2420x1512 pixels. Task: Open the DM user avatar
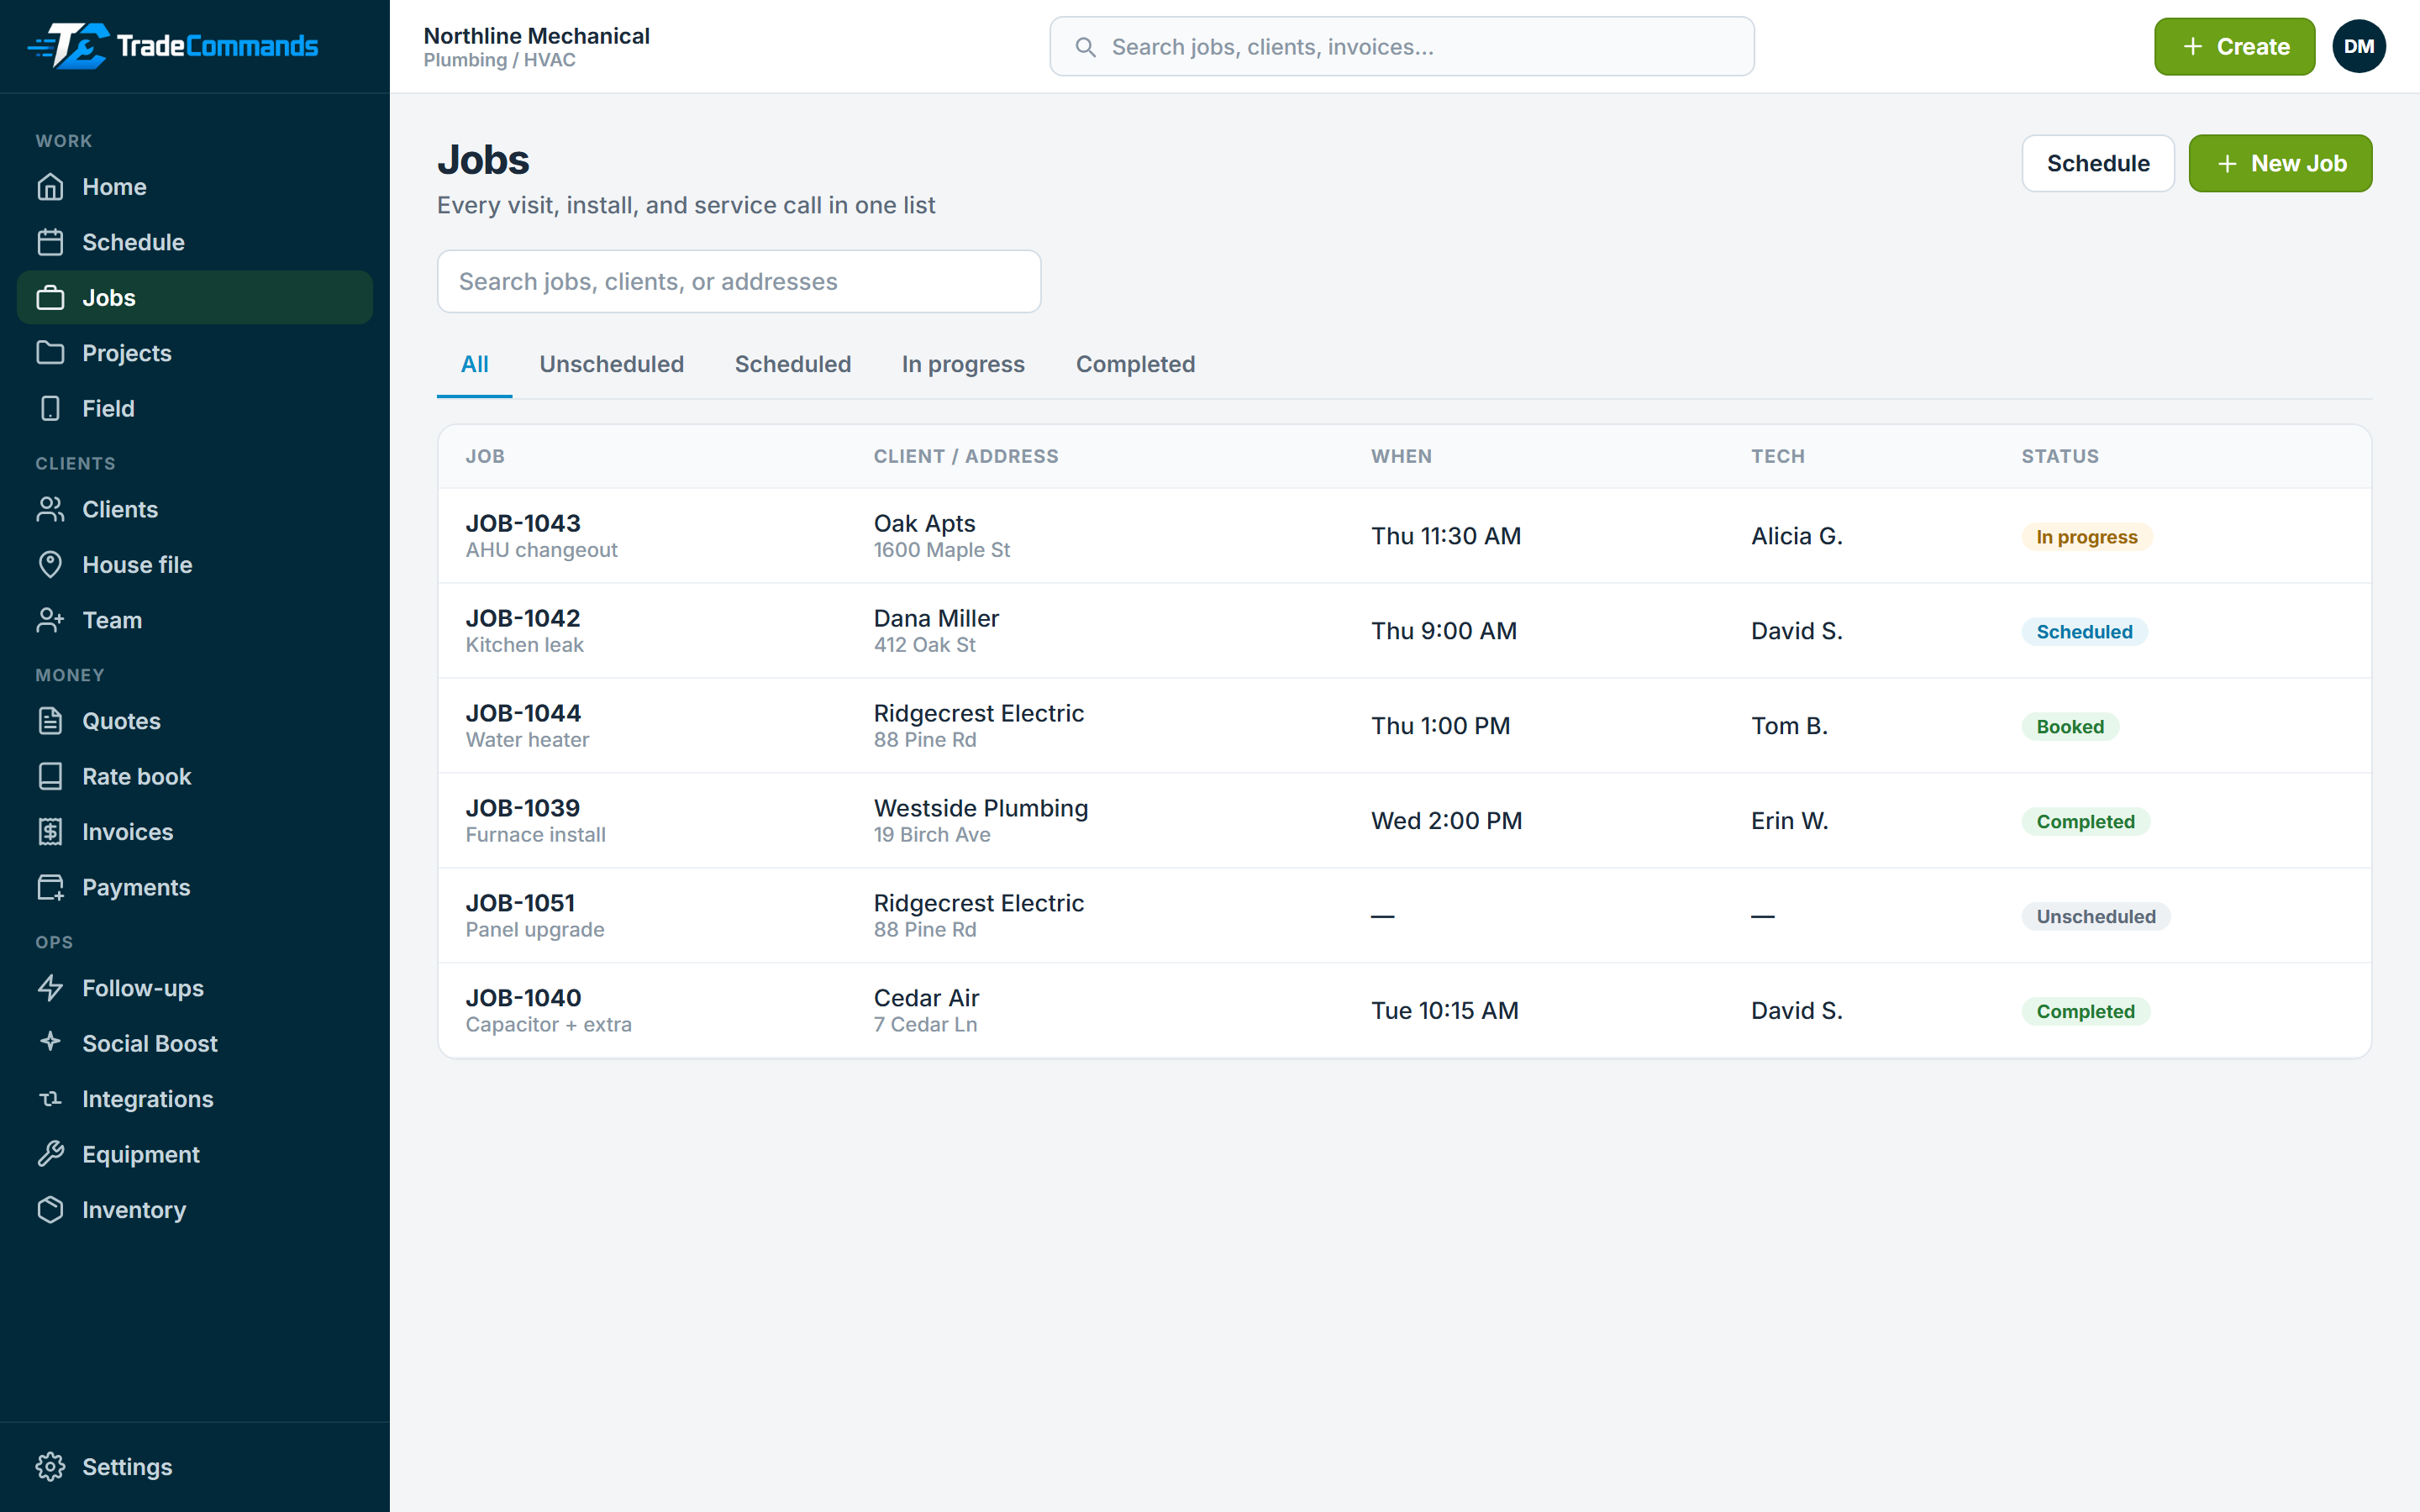click(2359, 46)
